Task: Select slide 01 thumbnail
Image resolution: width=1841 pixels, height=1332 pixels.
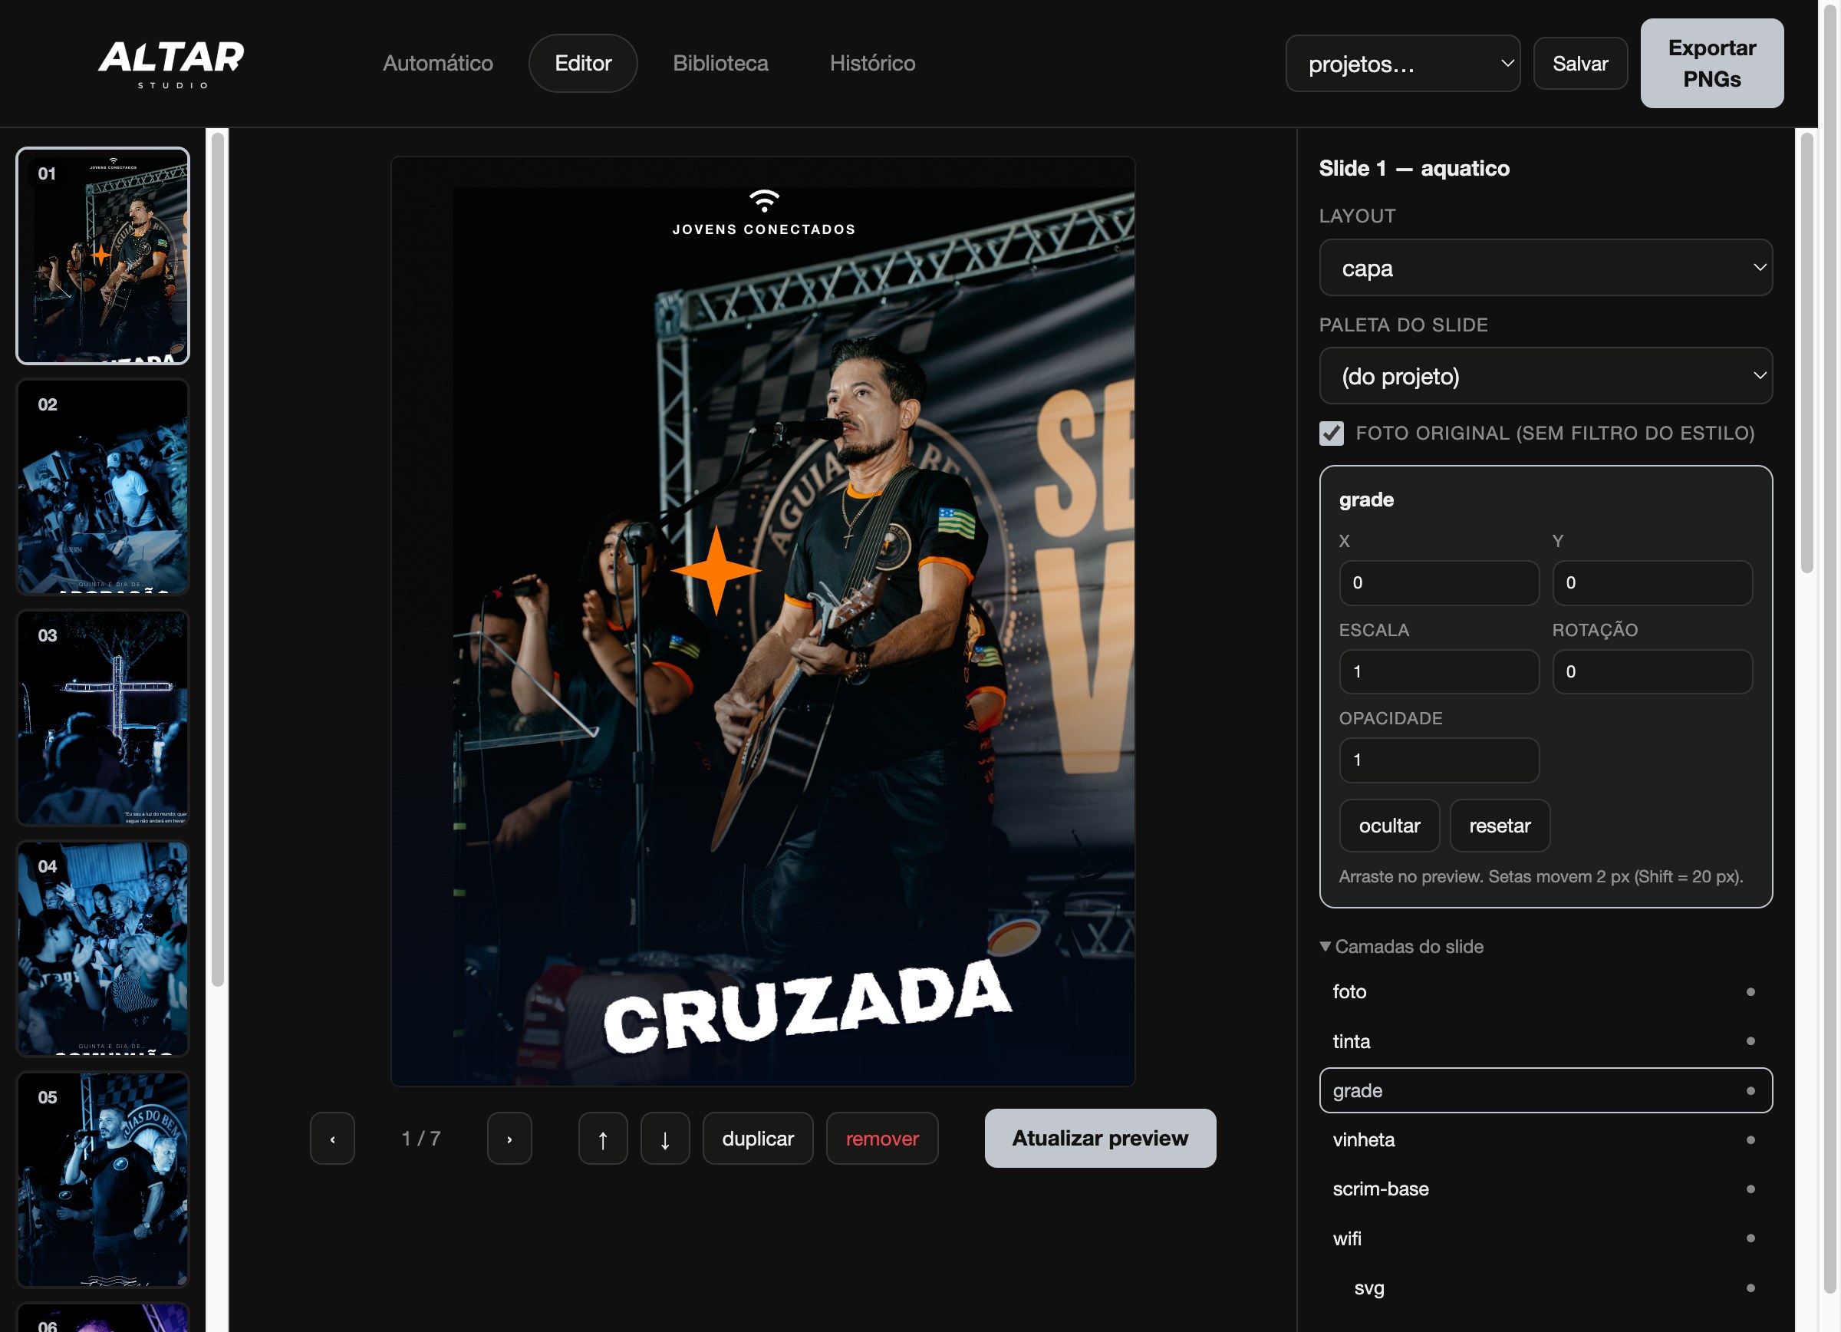Action: pos(103,256)
